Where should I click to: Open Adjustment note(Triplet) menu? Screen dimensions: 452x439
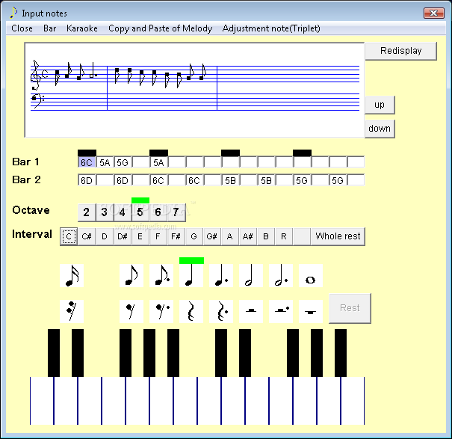[x=271, y=28]
